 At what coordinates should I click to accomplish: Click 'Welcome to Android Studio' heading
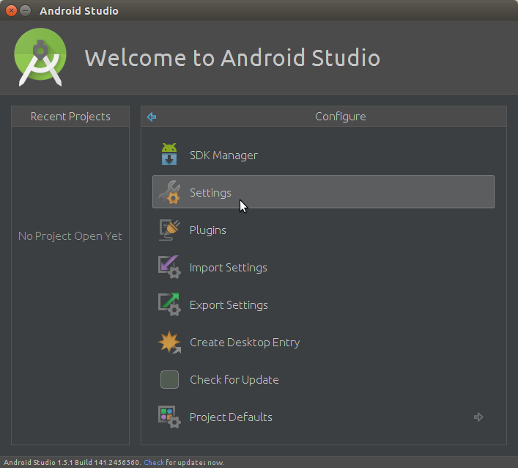(232, 57)
